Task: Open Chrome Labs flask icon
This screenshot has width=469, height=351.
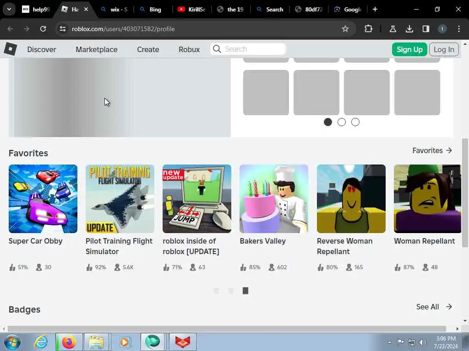Action: (x=393, y=29)
